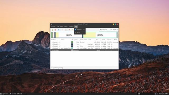This screenshot has width=169, height=95.
Task: Choose About from Help menu
Action: tap(80, 33)
